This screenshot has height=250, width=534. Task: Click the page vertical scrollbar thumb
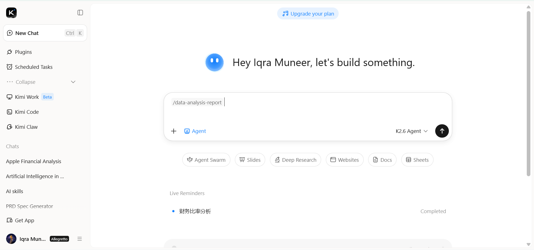point(528,94)
